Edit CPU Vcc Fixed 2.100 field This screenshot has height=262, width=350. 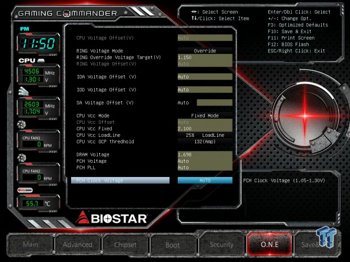pyautogui.click(x=205, y=129)
